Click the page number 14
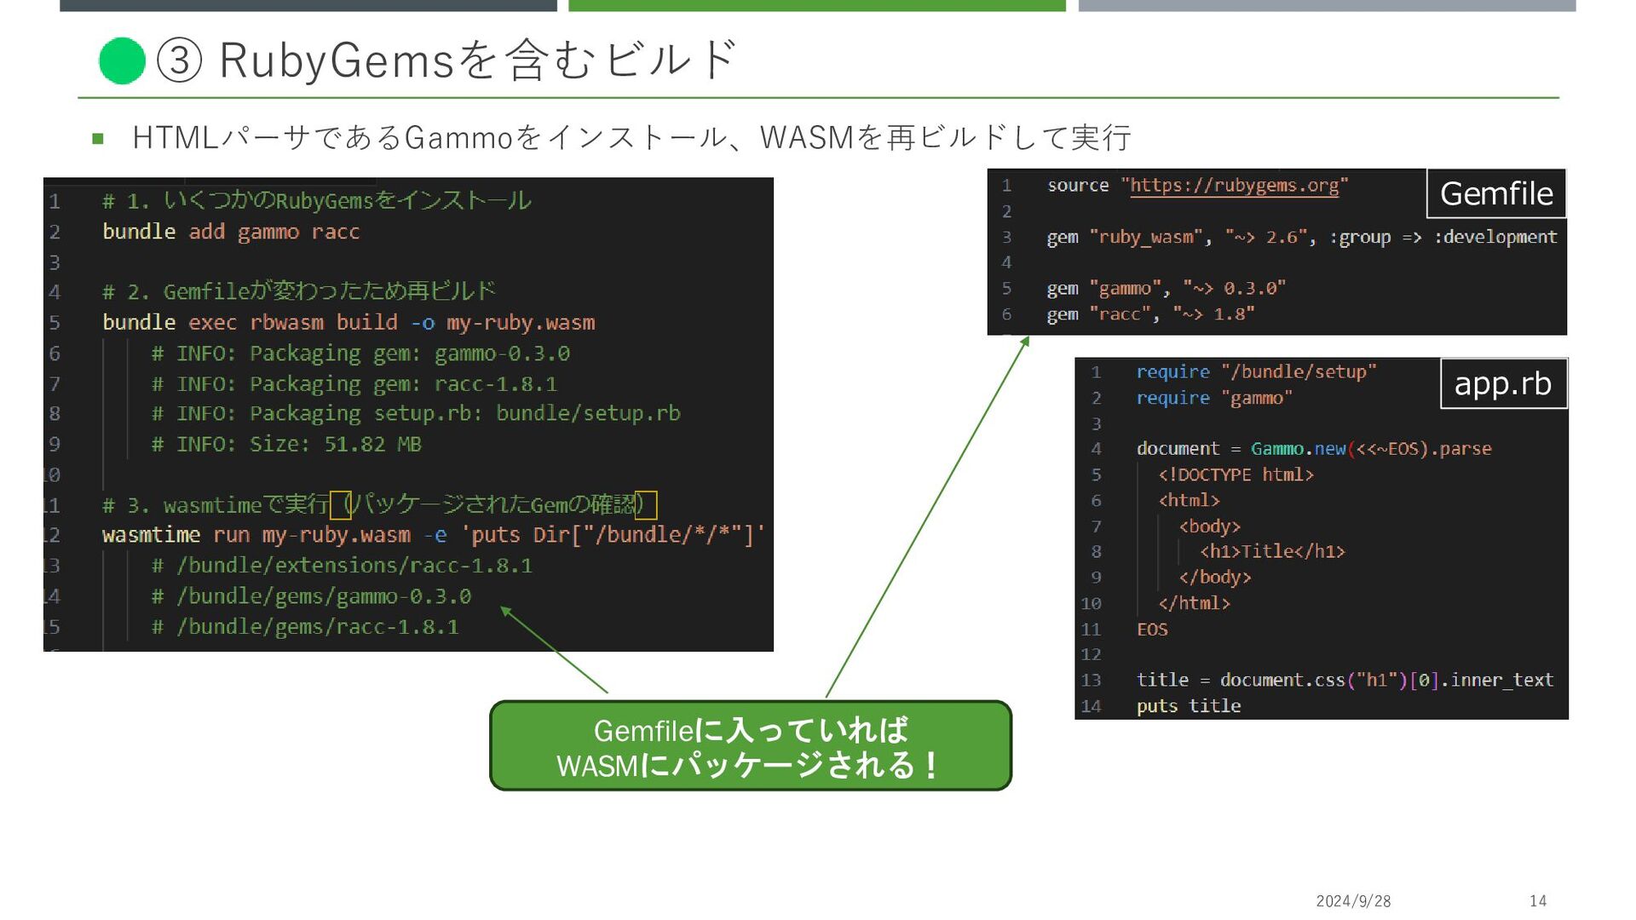The height and width of the screenshot is (920, 1636). 1537,901
